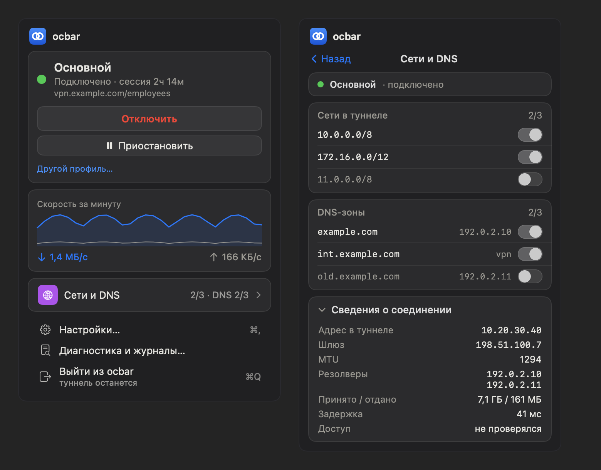601x470 pixels.
Task: Open the Сети и DNS row
Action: 149,295
